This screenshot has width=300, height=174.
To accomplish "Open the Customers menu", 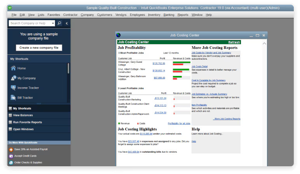I will pos(105,15).
